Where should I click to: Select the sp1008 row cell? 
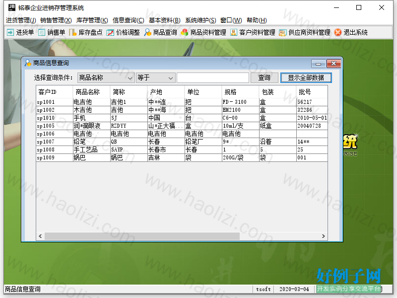click(55, 150)
